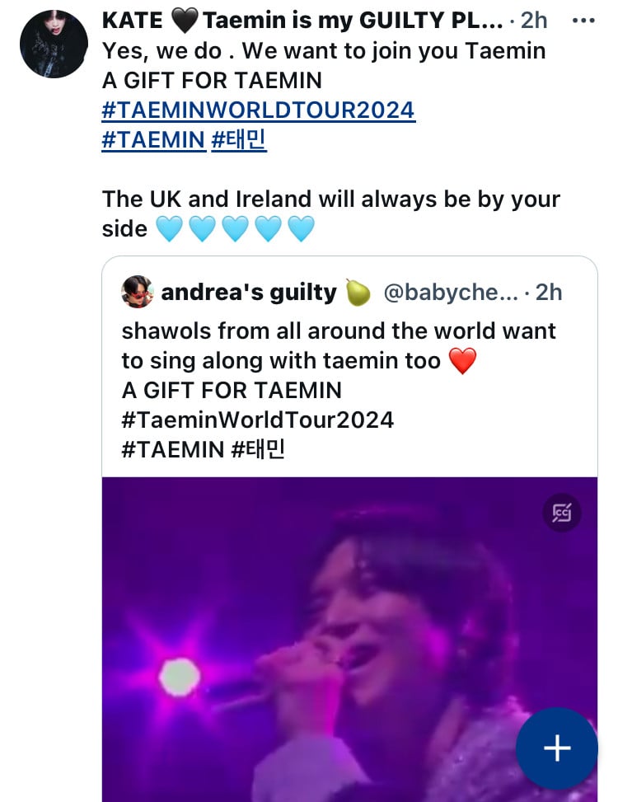Open the three-dot more options menu

click(583, 21)
